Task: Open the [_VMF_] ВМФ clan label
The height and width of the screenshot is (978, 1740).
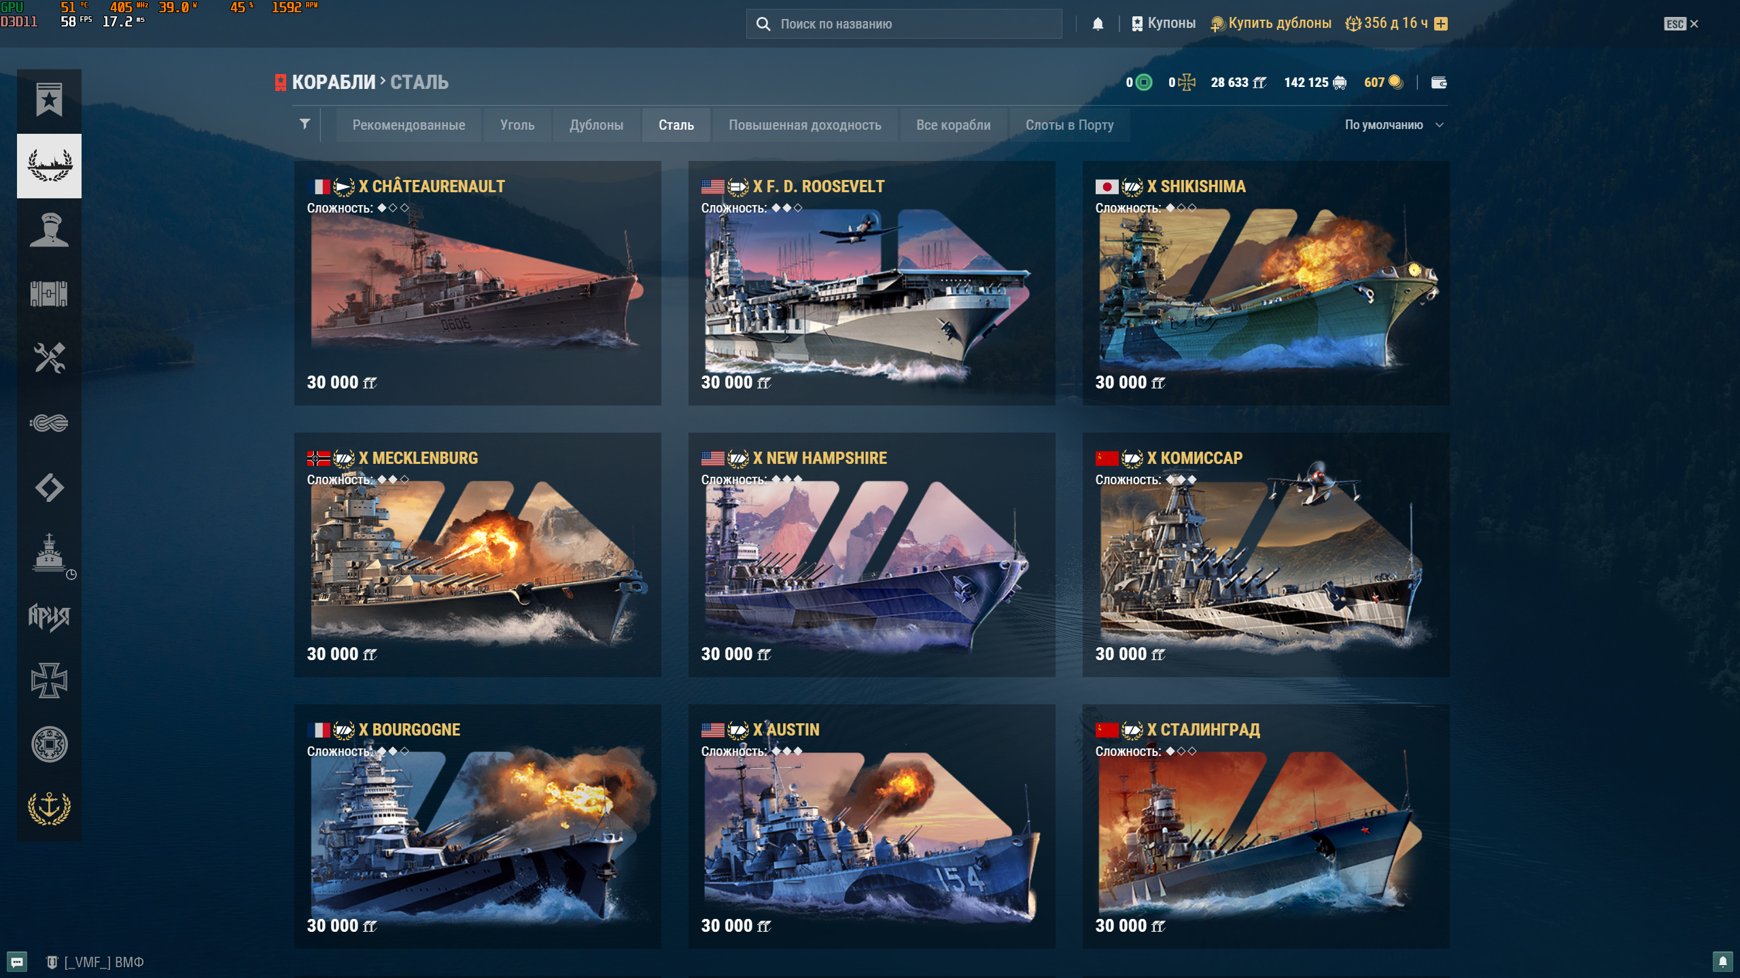Action: (x=95, y=962)
